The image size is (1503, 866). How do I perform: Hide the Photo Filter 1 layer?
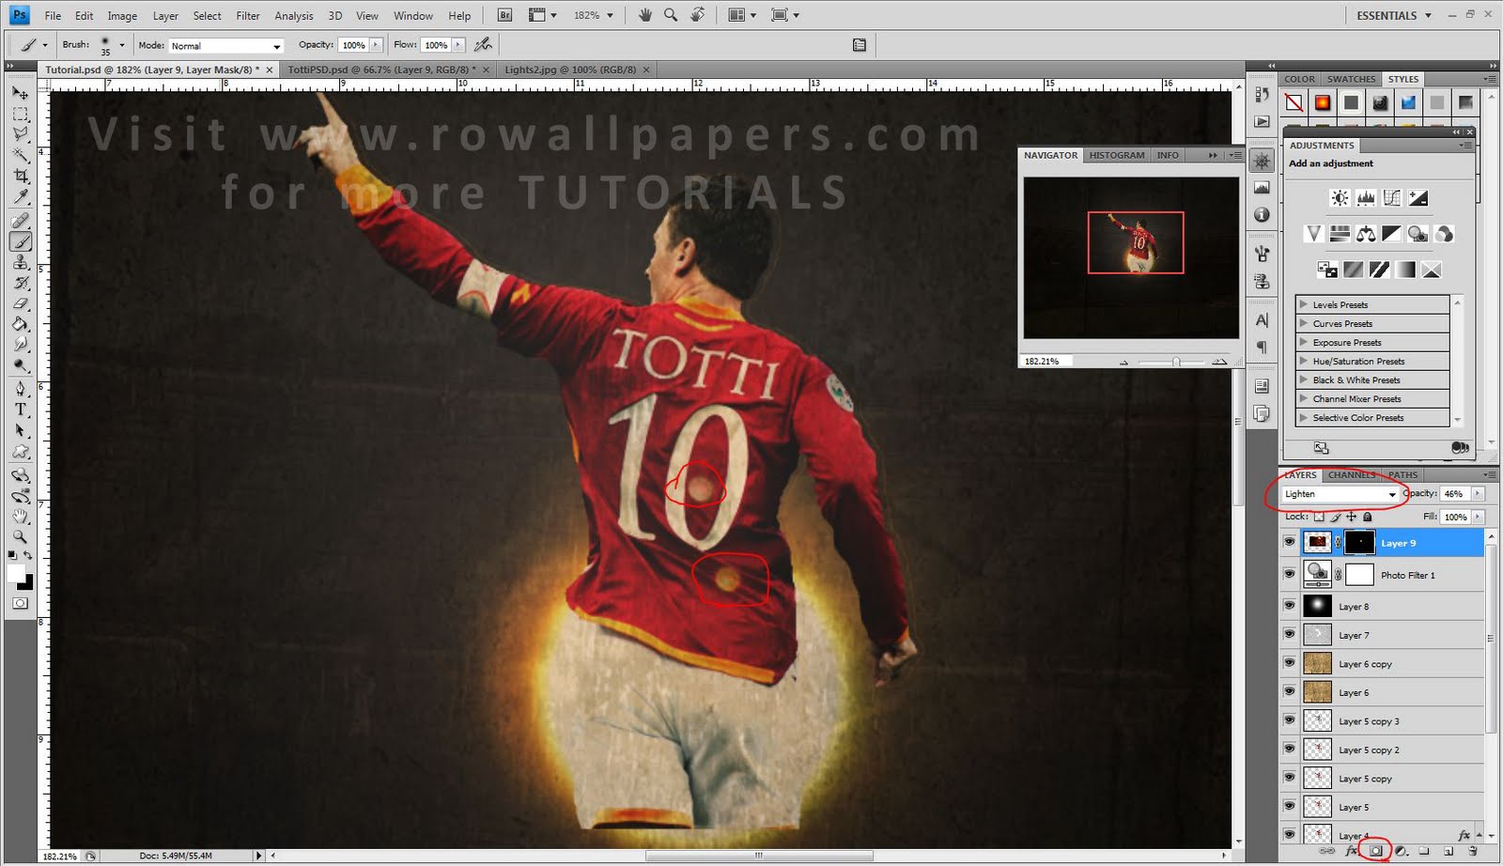click(1289, 574)
